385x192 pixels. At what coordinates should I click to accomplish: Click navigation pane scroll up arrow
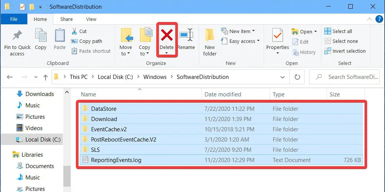tap(67, 92)
